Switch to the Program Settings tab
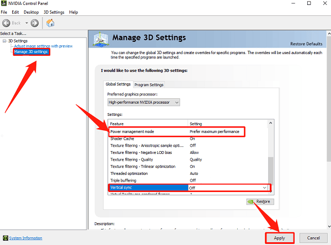 tap(149, 84)
